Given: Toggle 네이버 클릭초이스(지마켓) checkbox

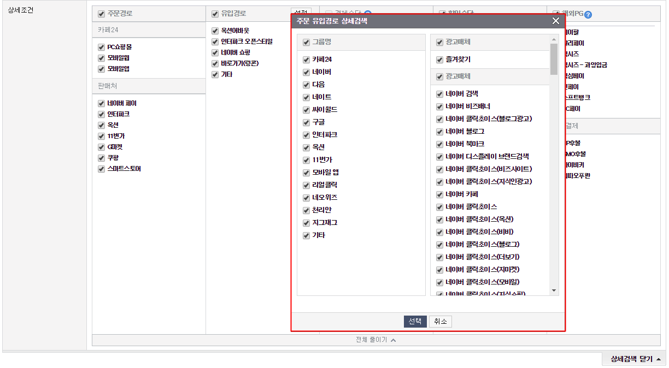Looking at the screenshot, I should tap(439, 270).
